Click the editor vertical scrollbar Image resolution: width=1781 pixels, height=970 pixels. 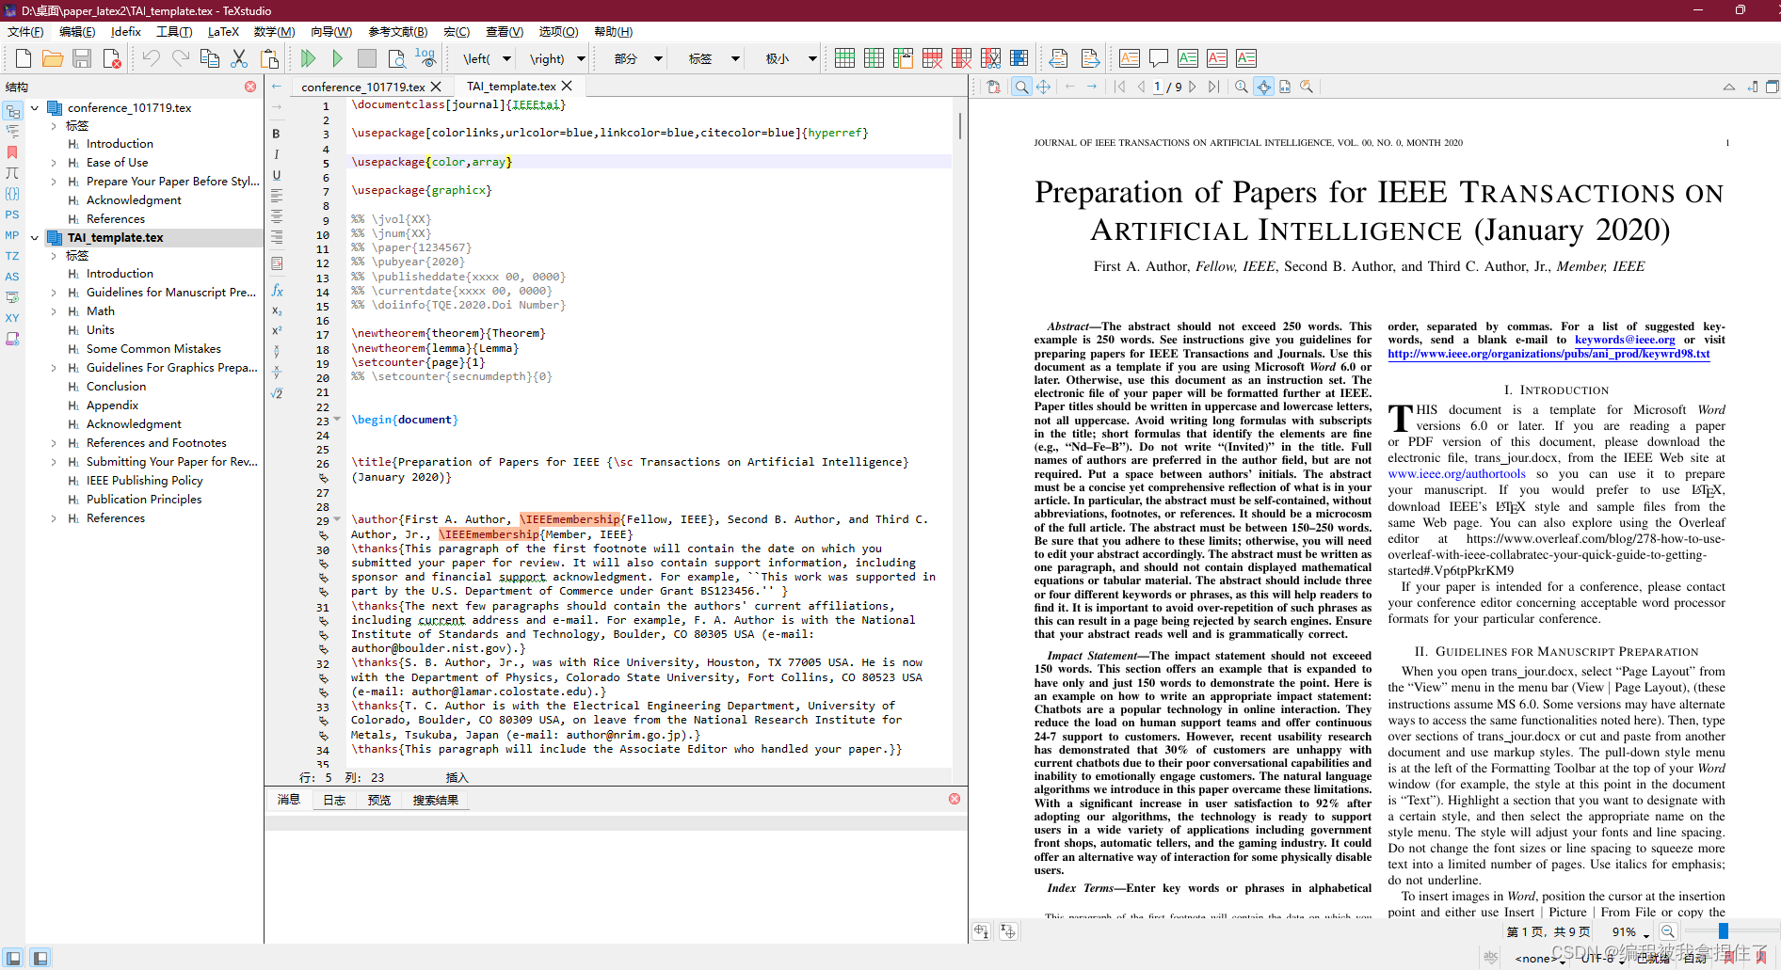959,126
